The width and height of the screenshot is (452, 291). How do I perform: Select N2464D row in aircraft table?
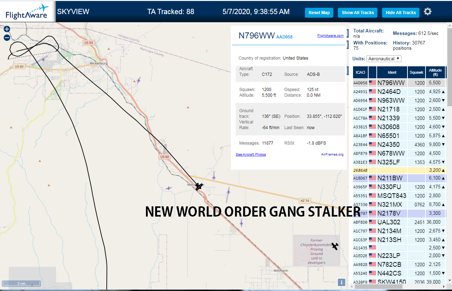pos(399,92)
